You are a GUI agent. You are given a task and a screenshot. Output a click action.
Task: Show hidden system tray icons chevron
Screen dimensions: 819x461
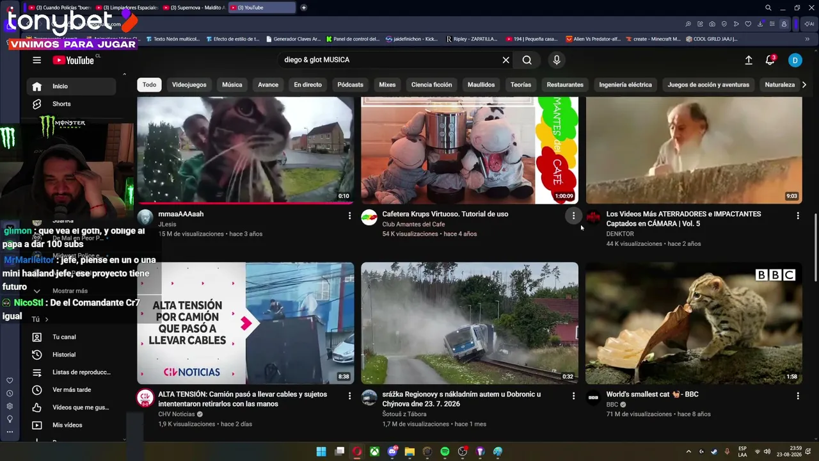[x=688, y=451]
